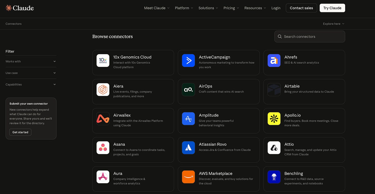
Task: Select the AirOps connector title
Action: pyautogui.click(x=206, y=86)
